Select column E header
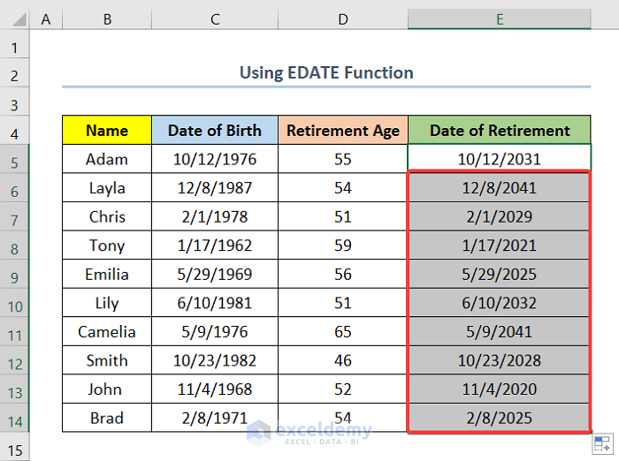Viewport: 619px width, 461px height. 500,19
